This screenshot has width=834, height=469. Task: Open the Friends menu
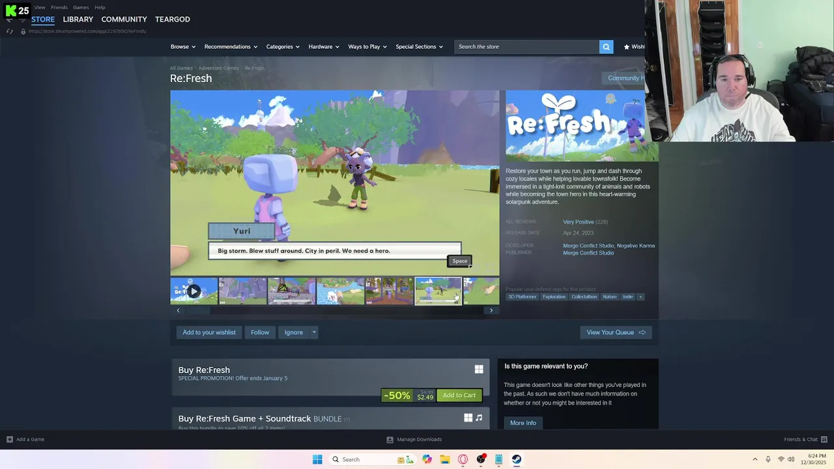coord(59,7)
